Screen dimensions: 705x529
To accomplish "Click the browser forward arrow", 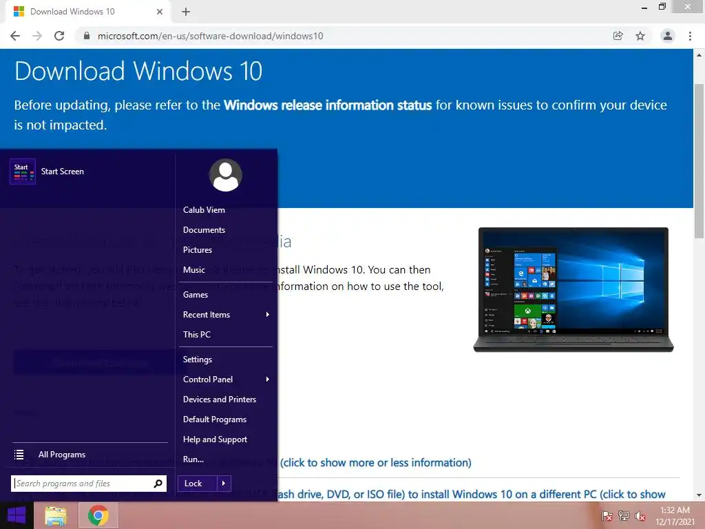I will (x=37, y=36).
